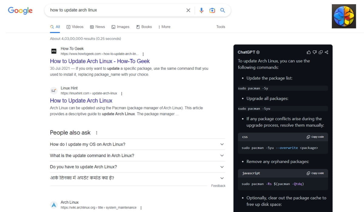Clear the search query with the X icon

click(x=188, y=10)
